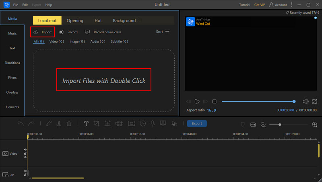Screen dimensions: 322x182
Task: Open the Edit menu
Action: 25,5
